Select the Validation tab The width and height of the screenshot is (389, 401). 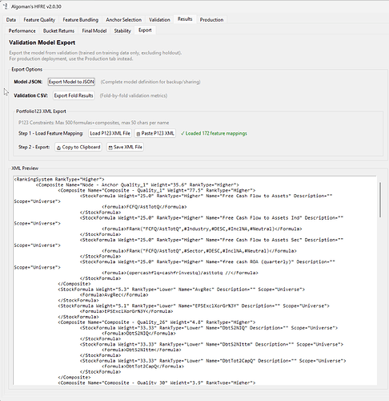pos(159,20)
